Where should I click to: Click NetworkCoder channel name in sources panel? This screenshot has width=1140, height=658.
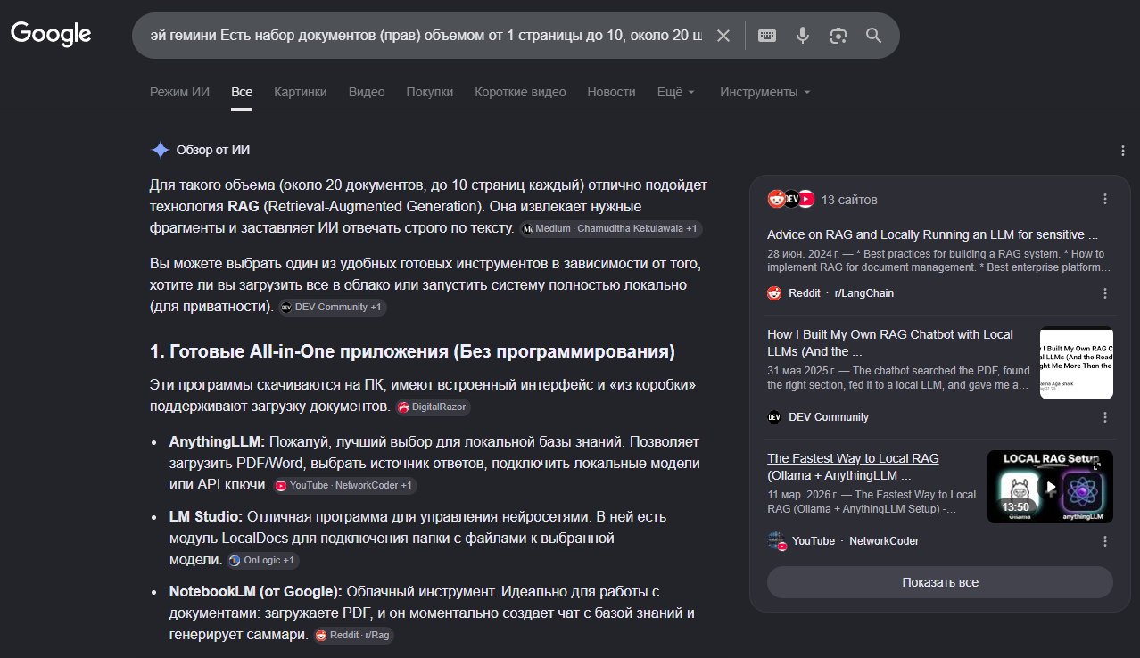tap(884, 540)
